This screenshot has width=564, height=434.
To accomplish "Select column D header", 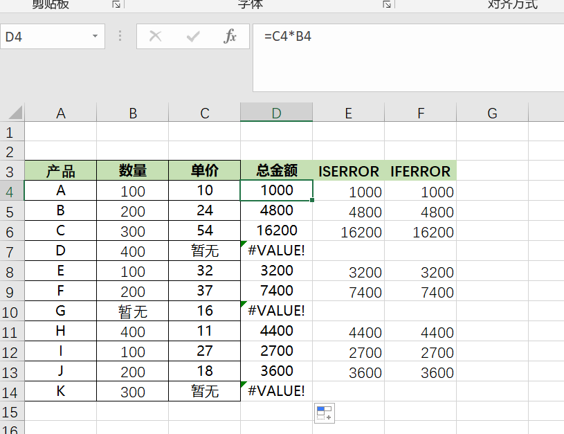I will pos(277,113).
